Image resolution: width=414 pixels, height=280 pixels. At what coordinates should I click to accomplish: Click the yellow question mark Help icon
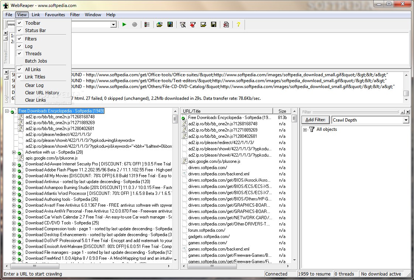pyautogui.click(x=238, y=25)
